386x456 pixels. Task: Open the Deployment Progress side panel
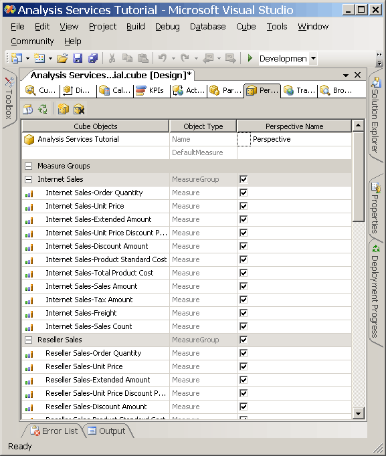click(x=375, y=293)
